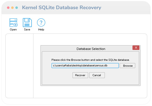Image resolution: width=152 pixels, height=106 pixels.
Task: Focus the census.db file path field
Action: click(85, 66)
